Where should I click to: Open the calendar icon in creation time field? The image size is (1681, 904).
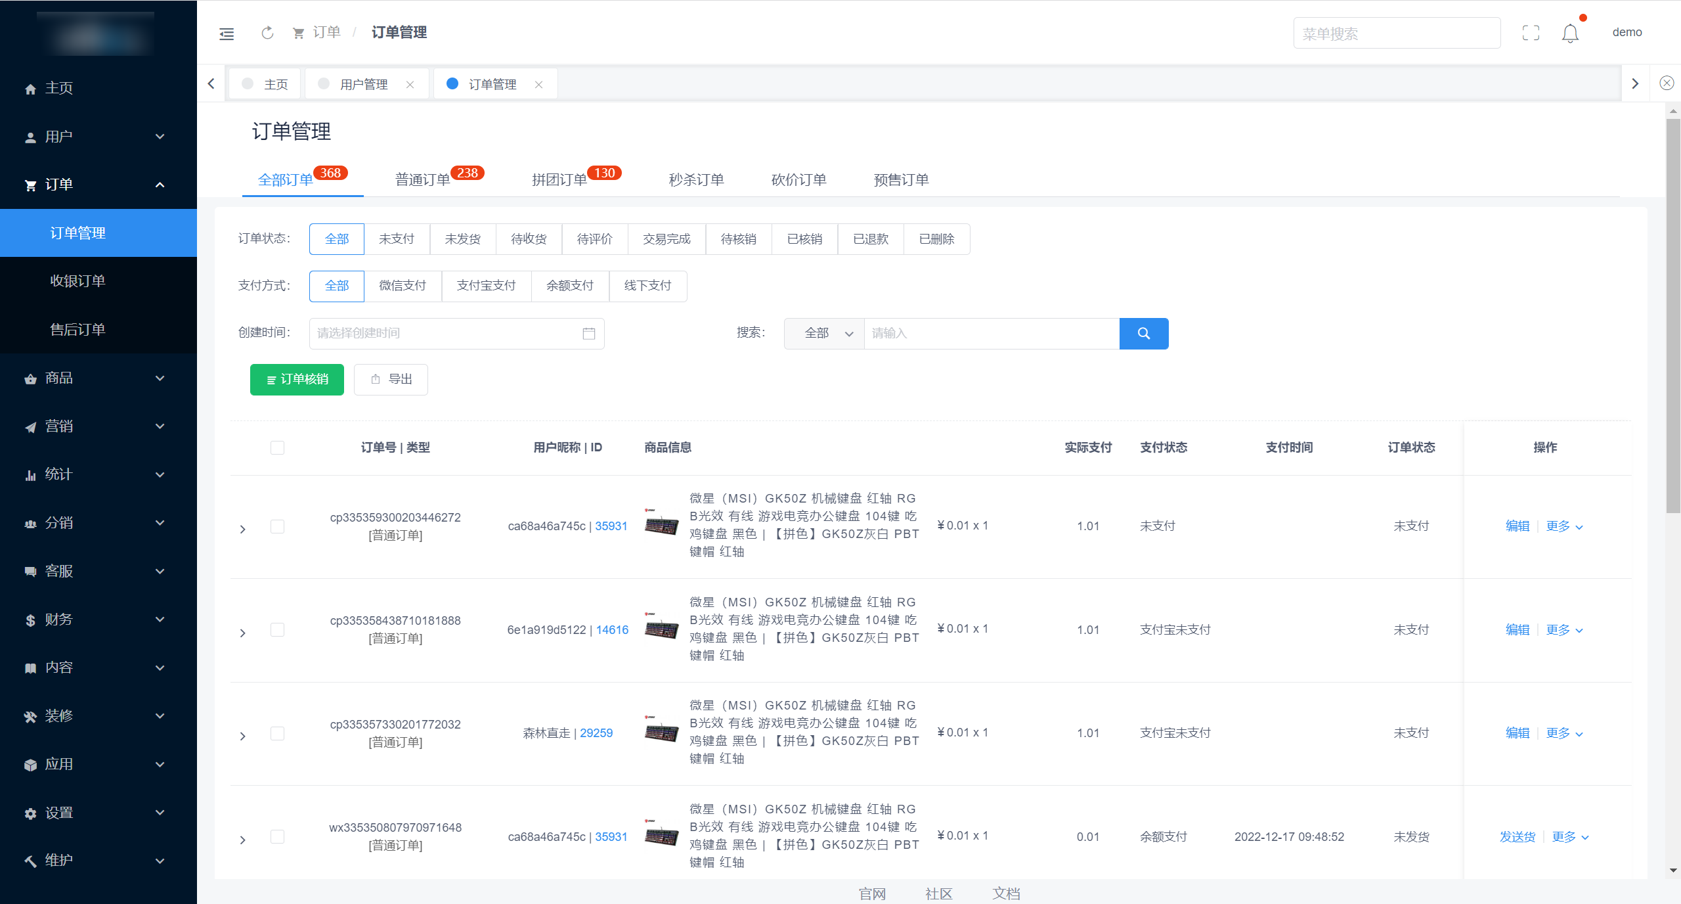[588, 333]
